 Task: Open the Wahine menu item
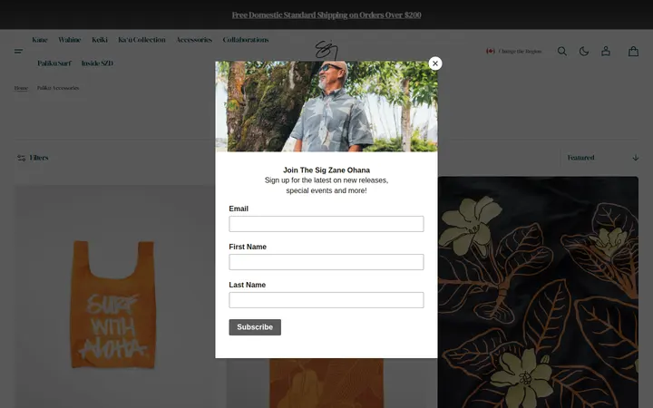click(70, 40)
